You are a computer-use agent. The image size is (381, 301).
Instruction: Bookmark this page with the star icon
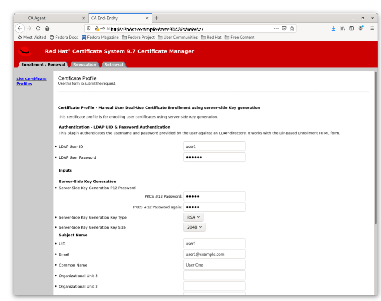click(292, 28)
